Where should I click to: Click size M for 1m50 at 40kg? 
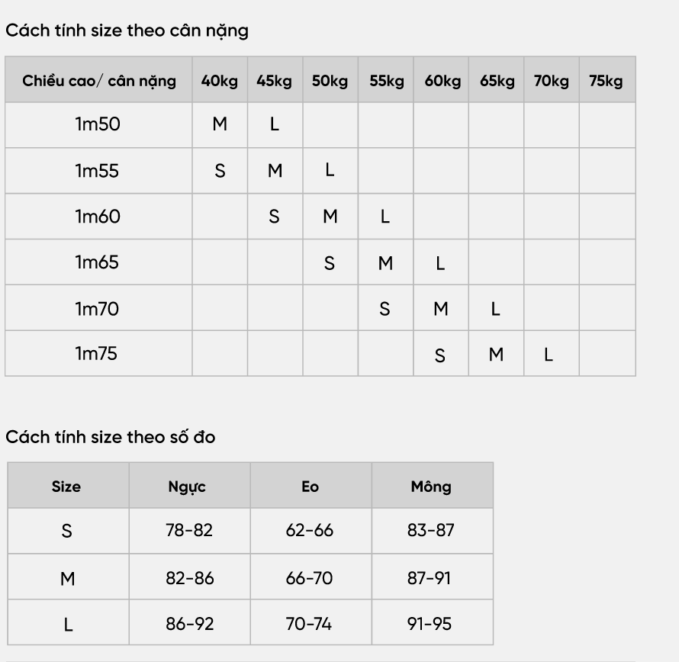coord(220,124)
